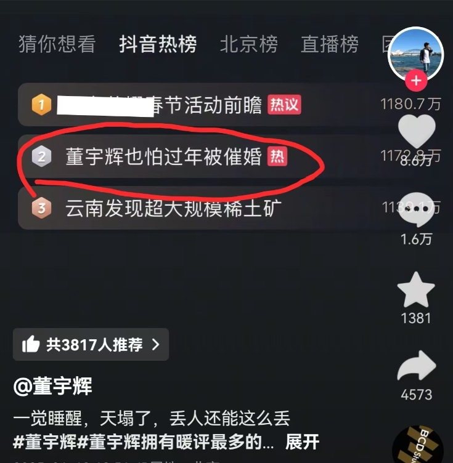Expand the caption with 展开
Image resolution: width=453 pixels, height=463 pixels.
[x=302, y=441]
